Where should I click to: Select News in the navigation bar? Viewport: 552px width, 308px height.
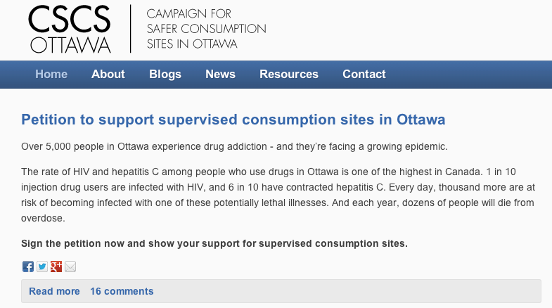220,74
